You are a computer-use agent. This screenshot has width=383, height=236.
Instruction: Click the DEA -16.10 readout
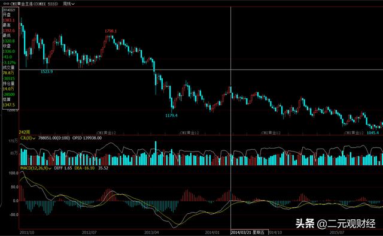(x=84, y=168)
